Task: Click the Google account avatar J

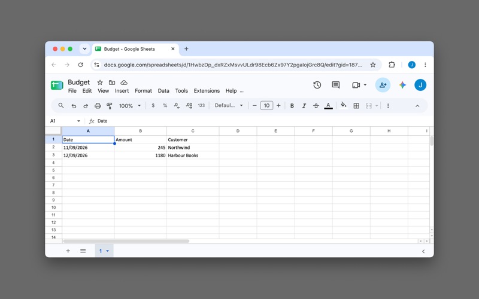Action: click(x=420, y=85)
